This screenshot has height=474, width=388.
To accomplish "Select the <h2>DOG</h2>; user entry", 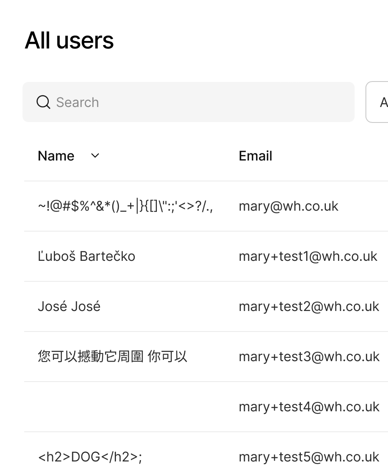I will (x=90, y=457).
